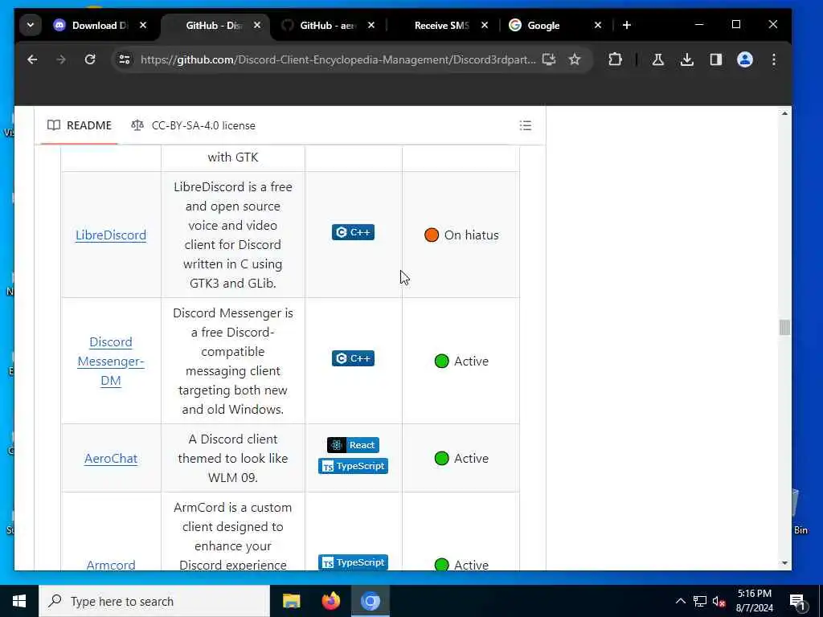Viewport: 823px width, 617px height.
Task: Open Chrome three-dot menu
Action: pyautogui.click(x=774, y=59)
